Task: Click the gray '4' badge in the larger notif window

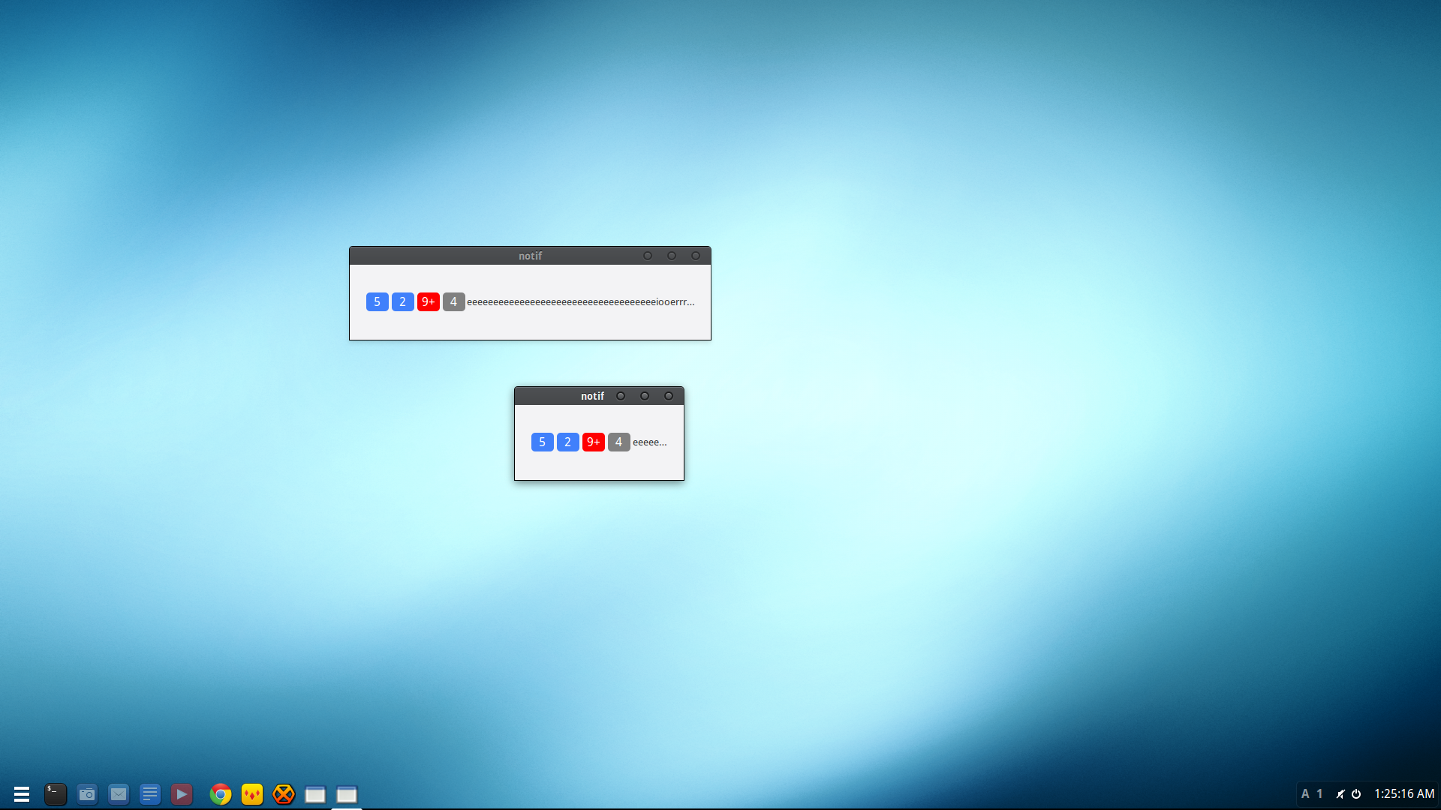Action: click(x=454, y=301)
